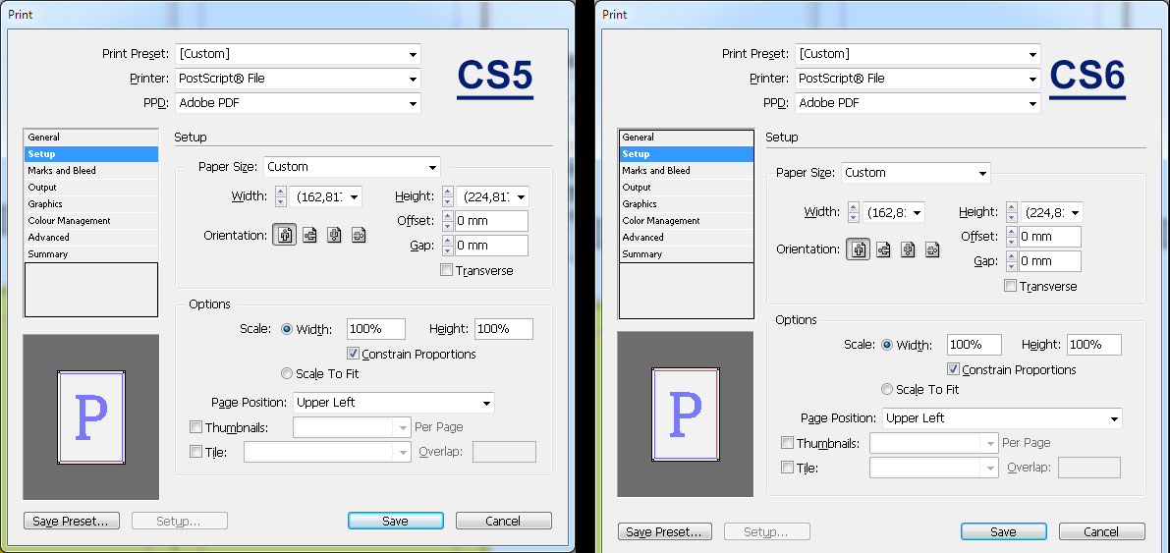Click Width stepper arrows in CS5 dialog
Viewport: 1170px width, 553px height.
coord(281,197)
